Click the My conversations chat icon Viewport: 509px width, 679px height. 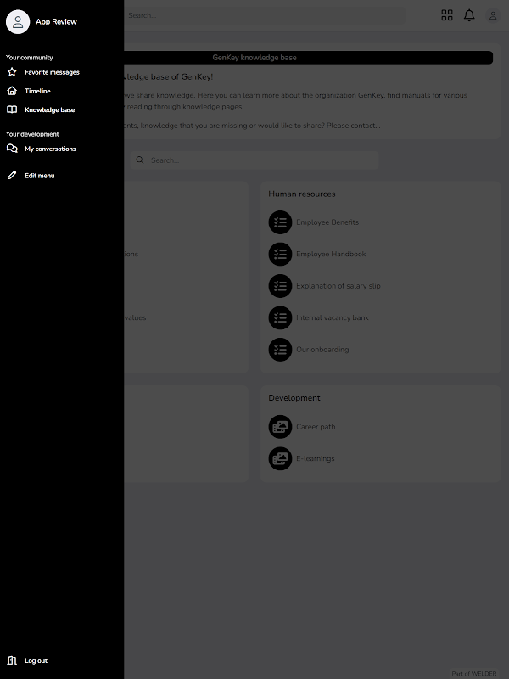[x=12, y=149]
